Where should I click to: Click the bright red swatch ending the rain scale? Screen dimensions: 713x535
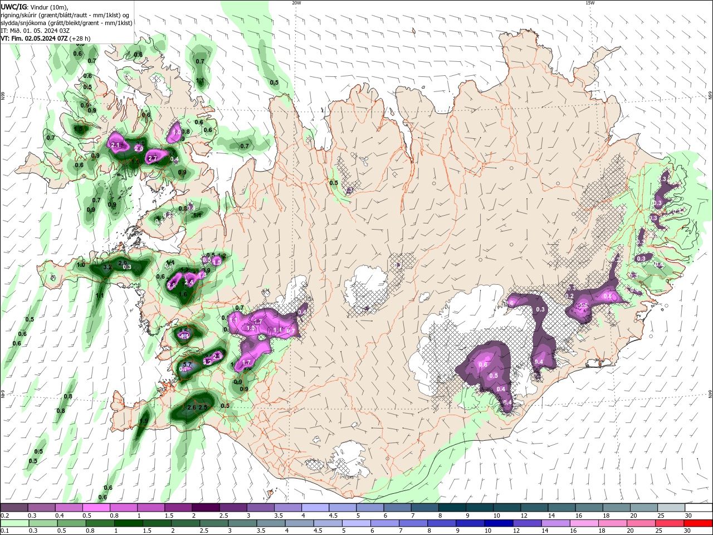point(698,523)
